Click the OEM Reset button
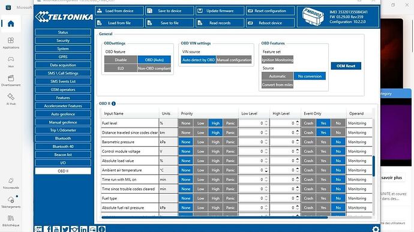Image resolution: width=414 pixels, height=232 pixels. 346,66
